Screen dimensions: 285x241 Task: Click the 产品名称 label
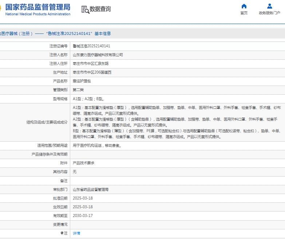(x=60, y=81)
